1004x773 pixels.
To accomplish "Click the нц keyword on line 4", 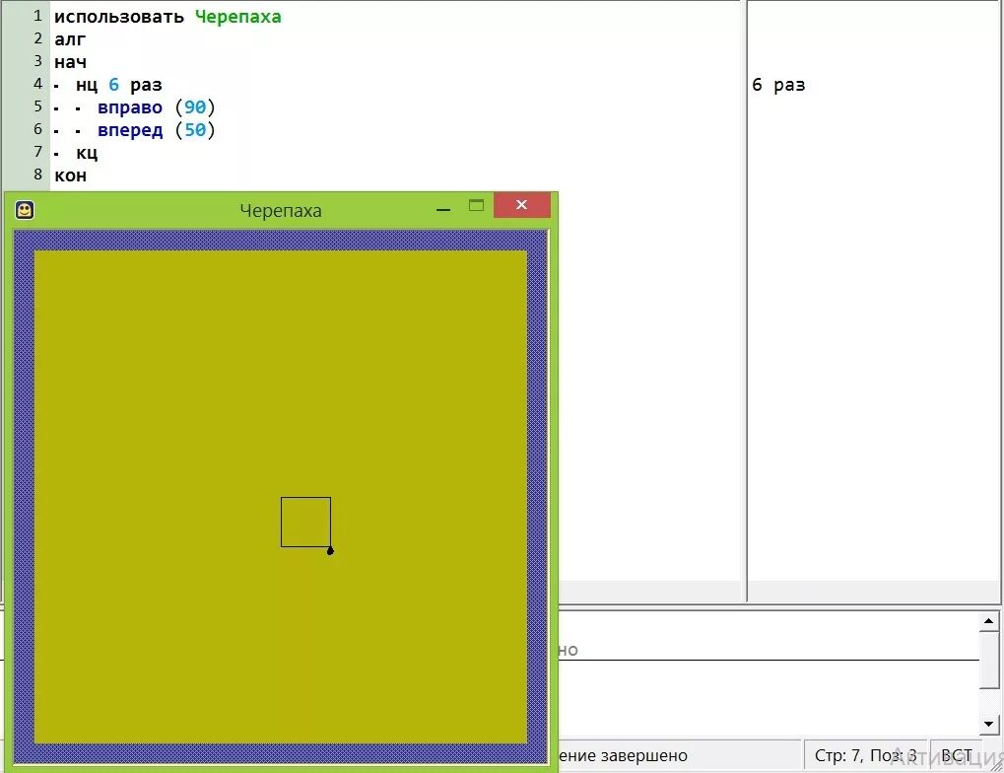I will click(x=87, y=85).
